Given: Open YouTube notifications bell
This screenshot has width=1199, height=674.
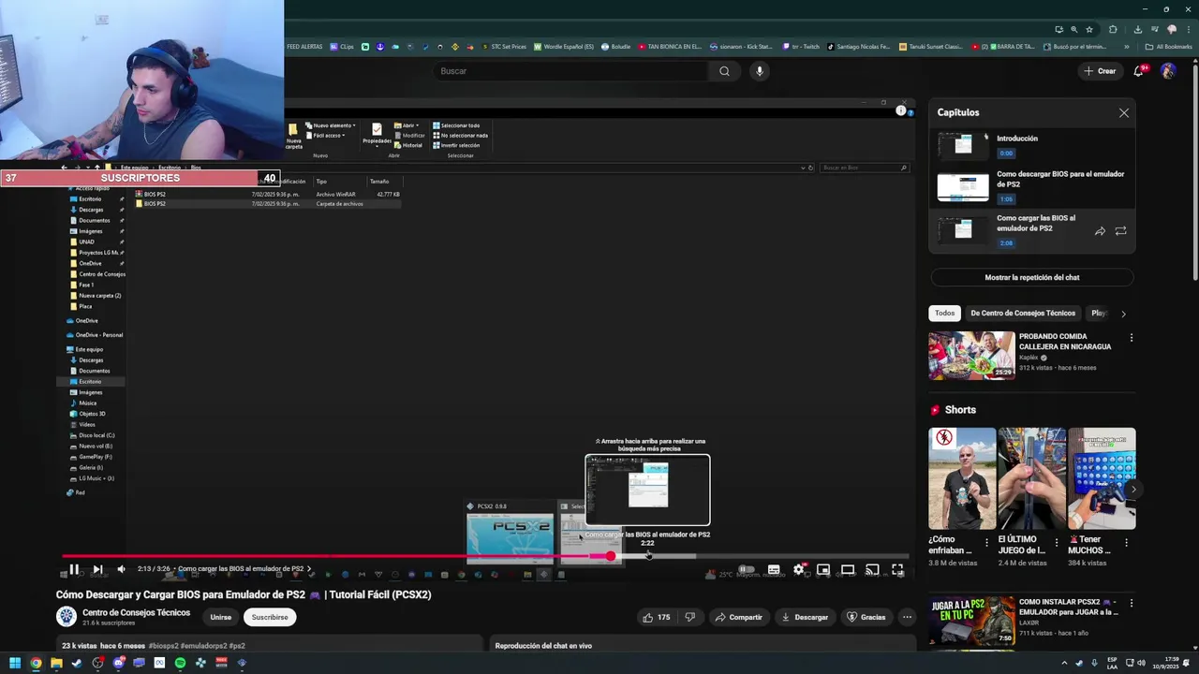Looking at the screenshot, I should [x=1140, y=71].
